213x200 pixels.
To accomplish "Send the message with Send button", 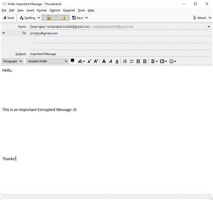I will [x=9, y=18].
